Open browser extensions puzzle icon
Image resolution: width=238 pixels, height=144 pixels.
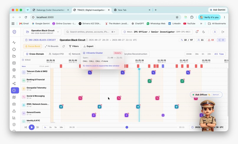(192, 17)
